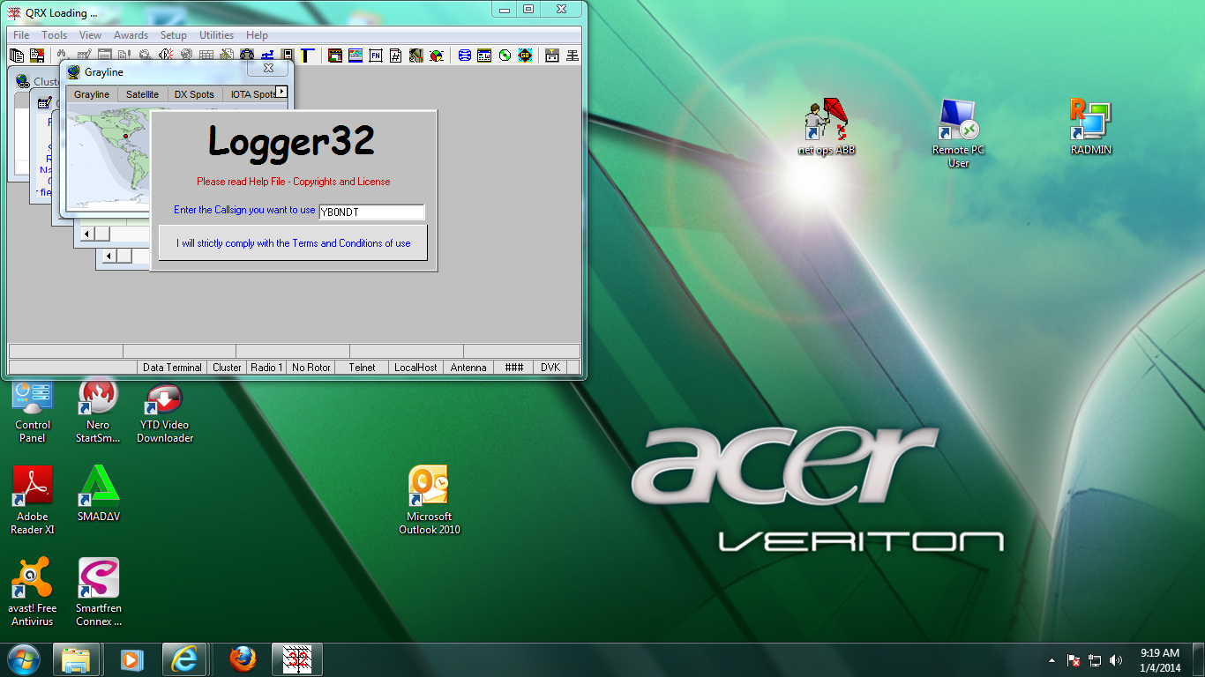Open the Help menu
1205x677 pixels.
257,35
